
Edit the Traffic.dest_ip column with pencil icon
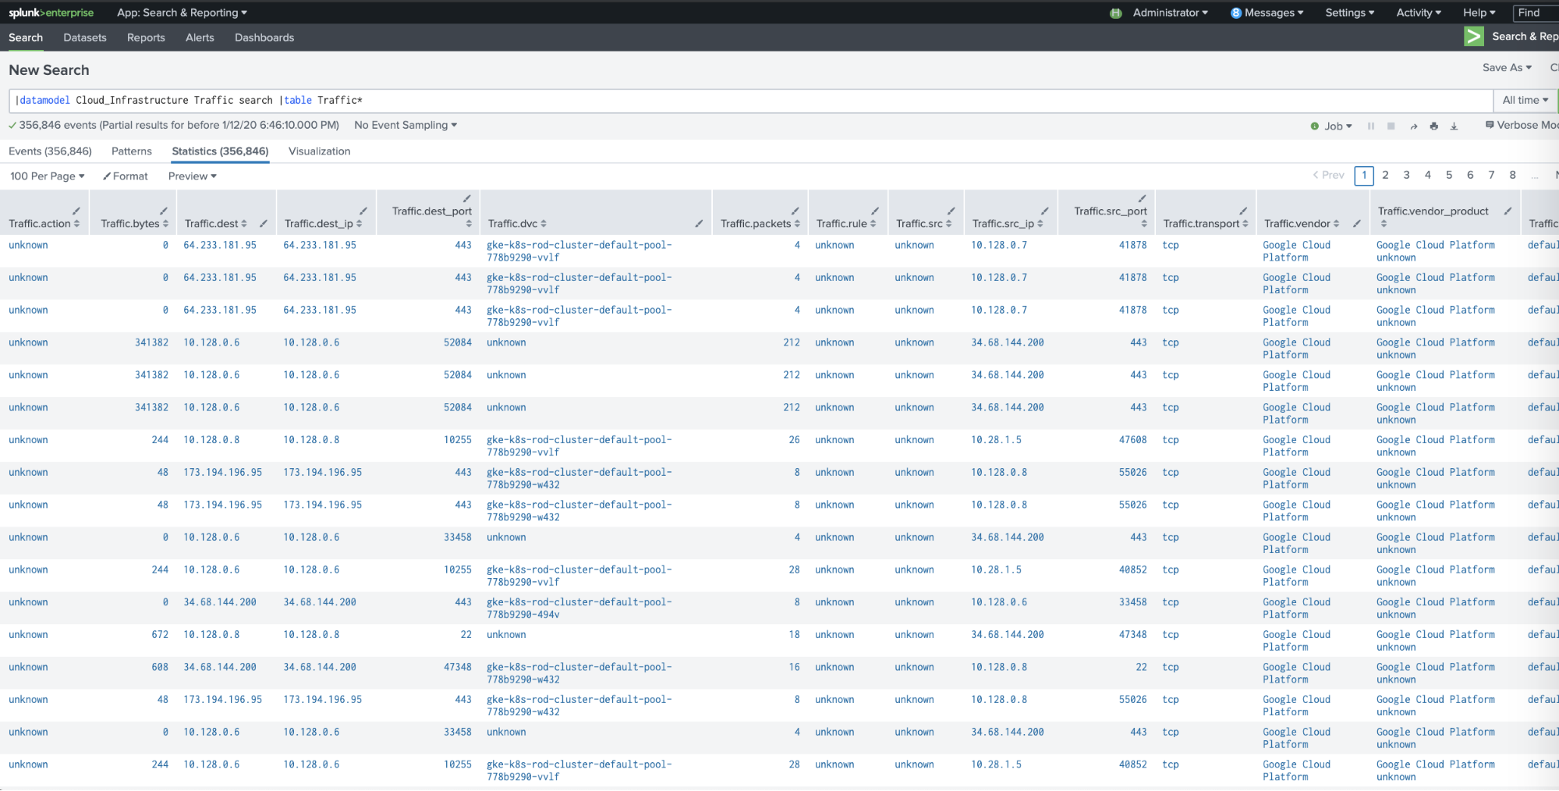coord(363,211)
